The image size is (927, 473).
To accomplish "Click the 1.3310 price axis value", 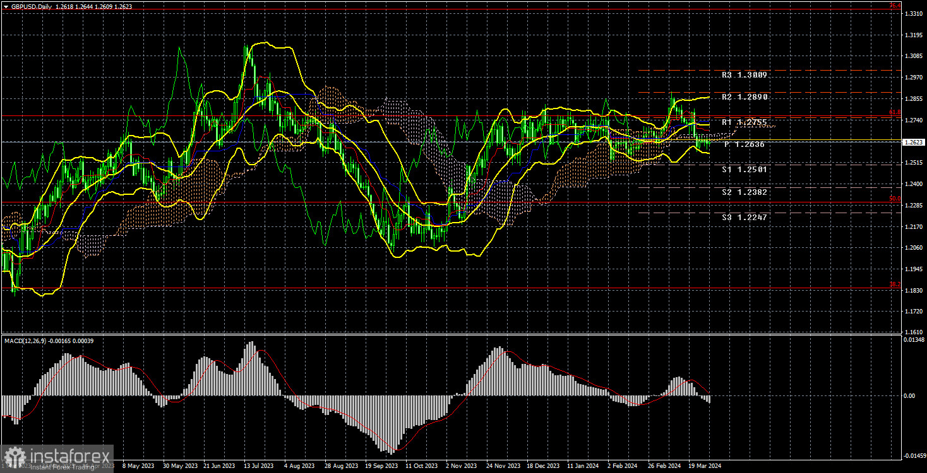I will pyautogui.click(x=913, y=14).
